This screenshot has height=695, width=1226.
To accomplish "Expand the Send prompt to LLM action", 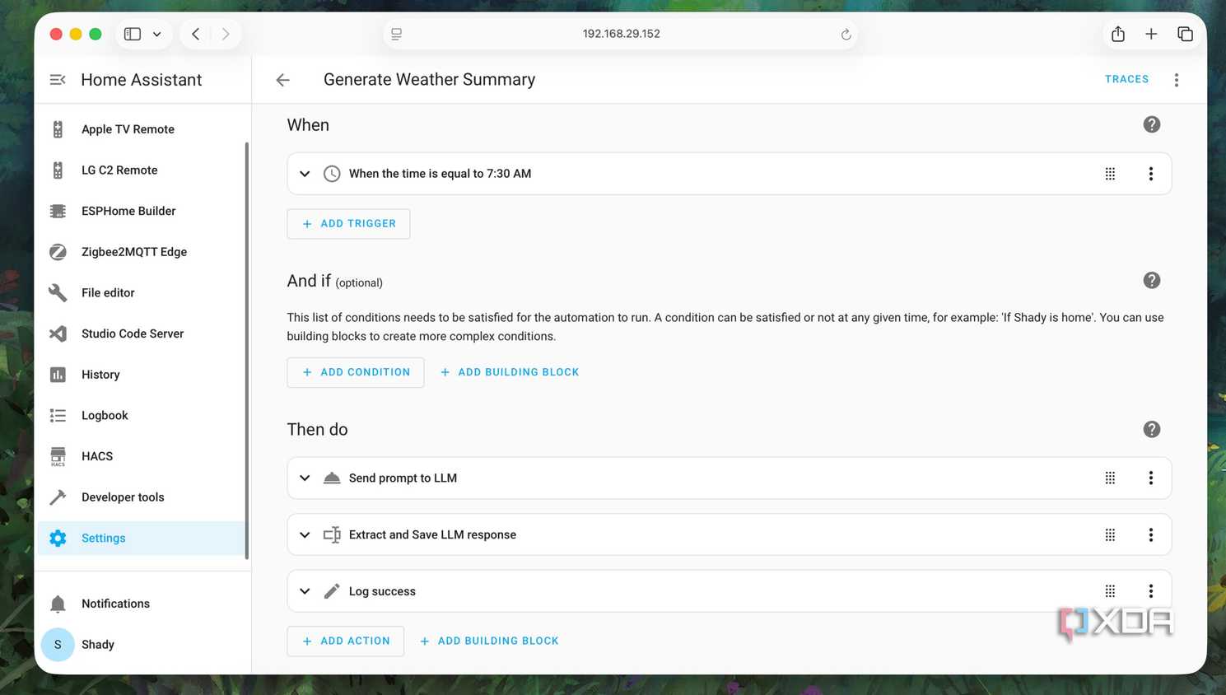I will coord(305,478).
